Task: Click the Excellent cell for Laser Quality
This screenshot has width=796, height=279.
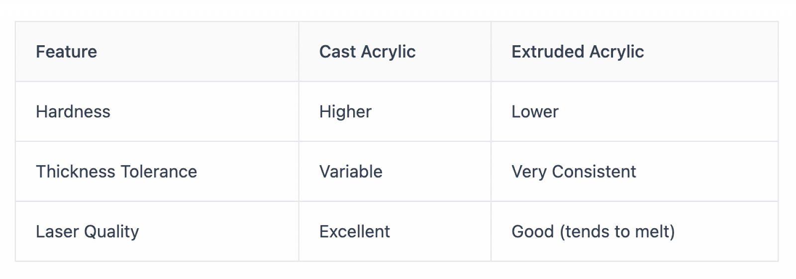Action: pyautogui.click(x=395, y=231)
